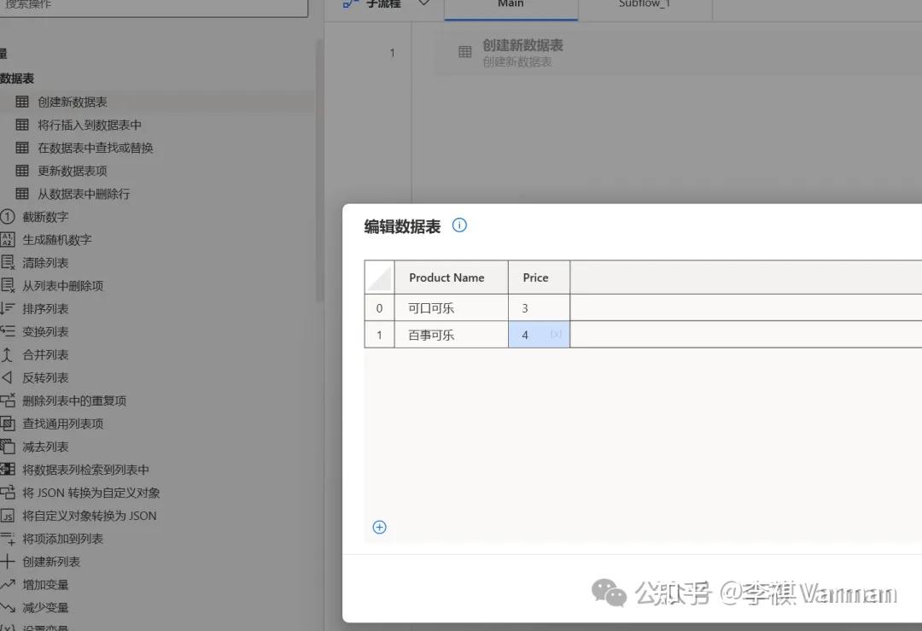
Task: Add a new row with the plus button
Action: click(x=379, y=527)
